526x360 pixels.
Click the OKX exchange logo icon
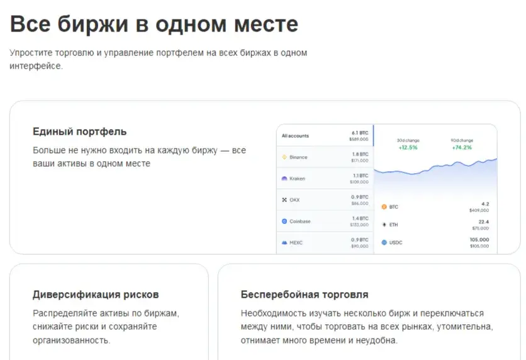coord(284,200)
